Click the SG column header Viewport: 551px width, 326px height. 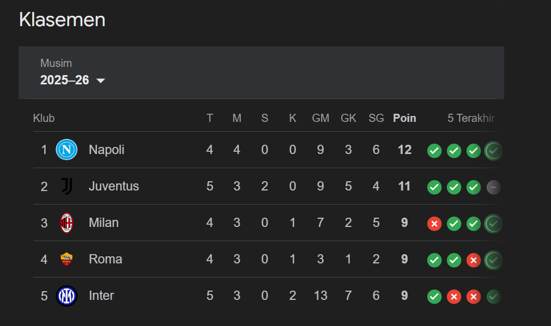376,118
